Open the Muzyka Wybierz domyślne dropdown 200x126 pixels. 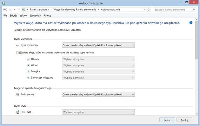98,72
